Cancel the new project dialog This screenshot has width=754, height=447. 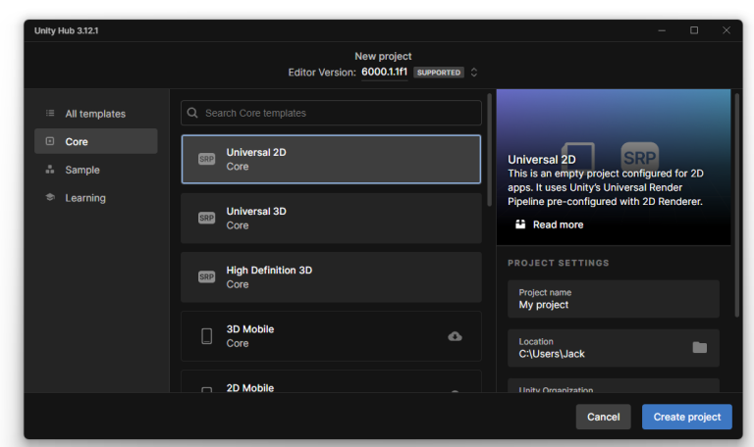(x=603, y=417)
